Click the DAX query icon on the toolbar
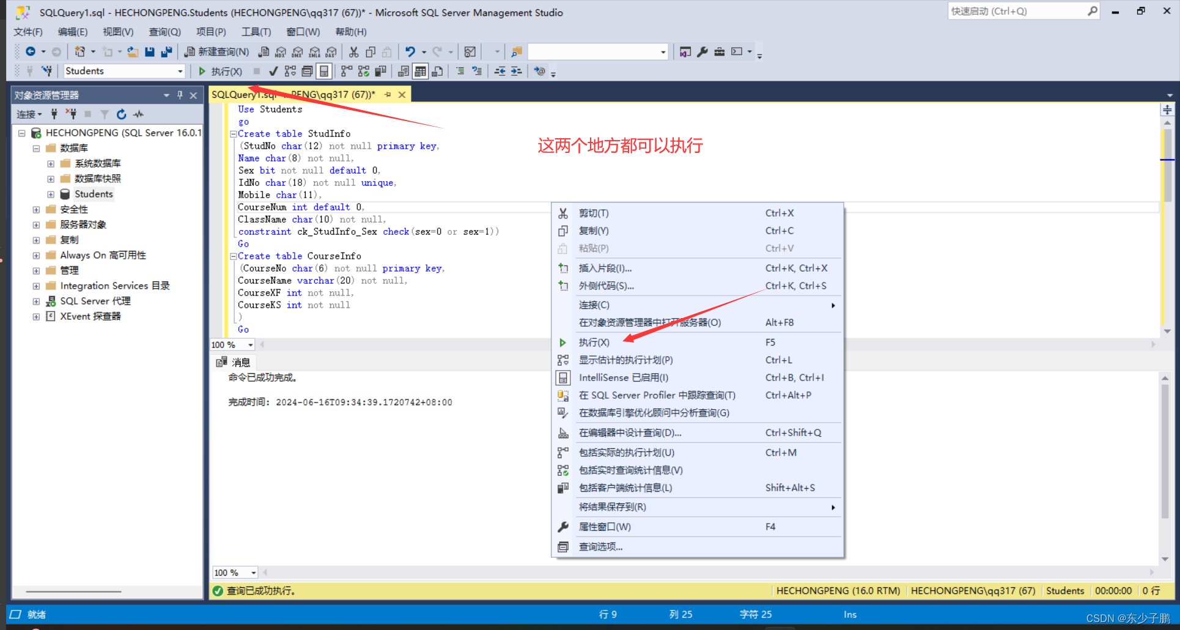 click(331, 51)
